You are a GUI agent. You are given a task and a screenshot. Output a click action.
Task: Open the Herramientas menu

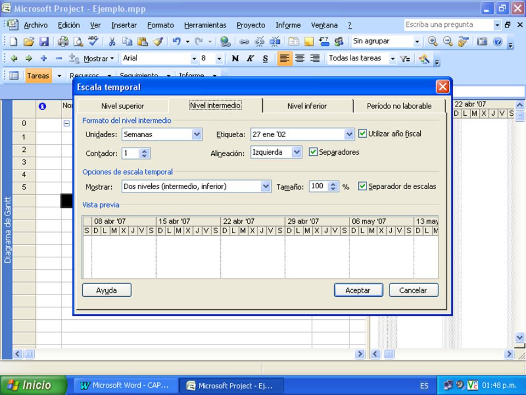tap(205, 25)
